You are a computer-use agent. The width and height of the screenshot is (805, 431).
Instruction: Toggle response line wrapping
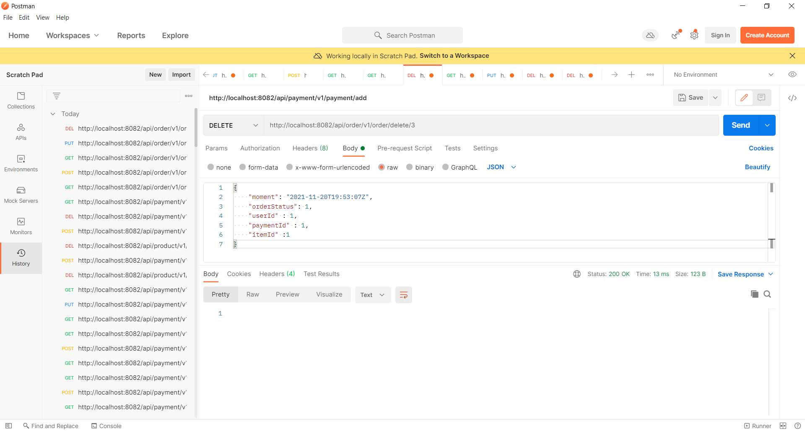tap(404, 295)
